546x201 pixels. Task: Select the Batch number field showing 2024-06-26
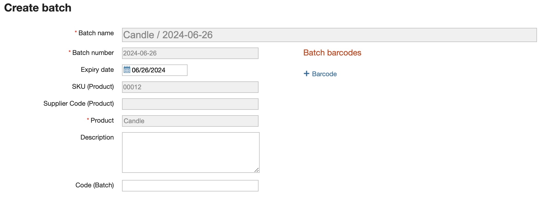click(190, 53)
